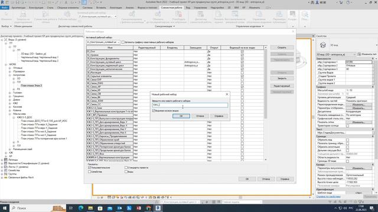
Task: Switch to the Архитектура ribbon tab
Action: click(18, 8)
